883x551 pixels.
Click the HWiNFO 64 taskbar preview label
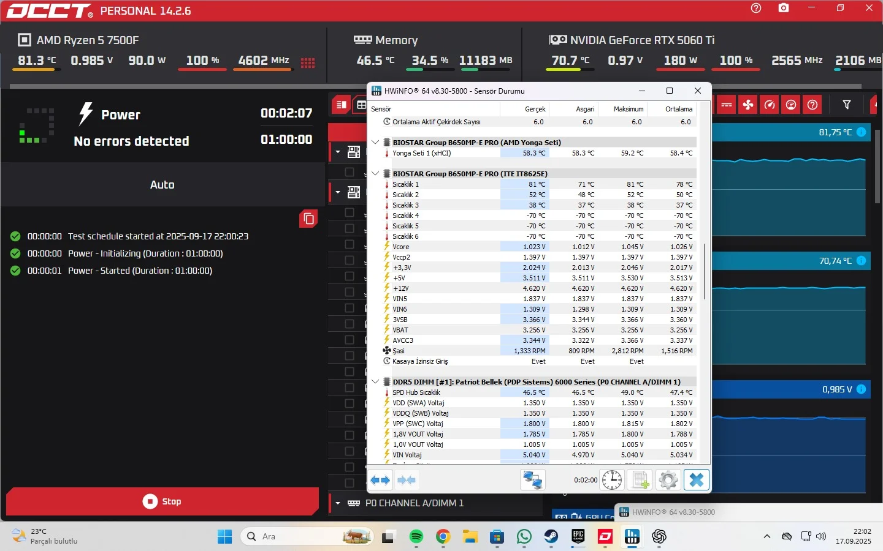click(x=673, y=512)
